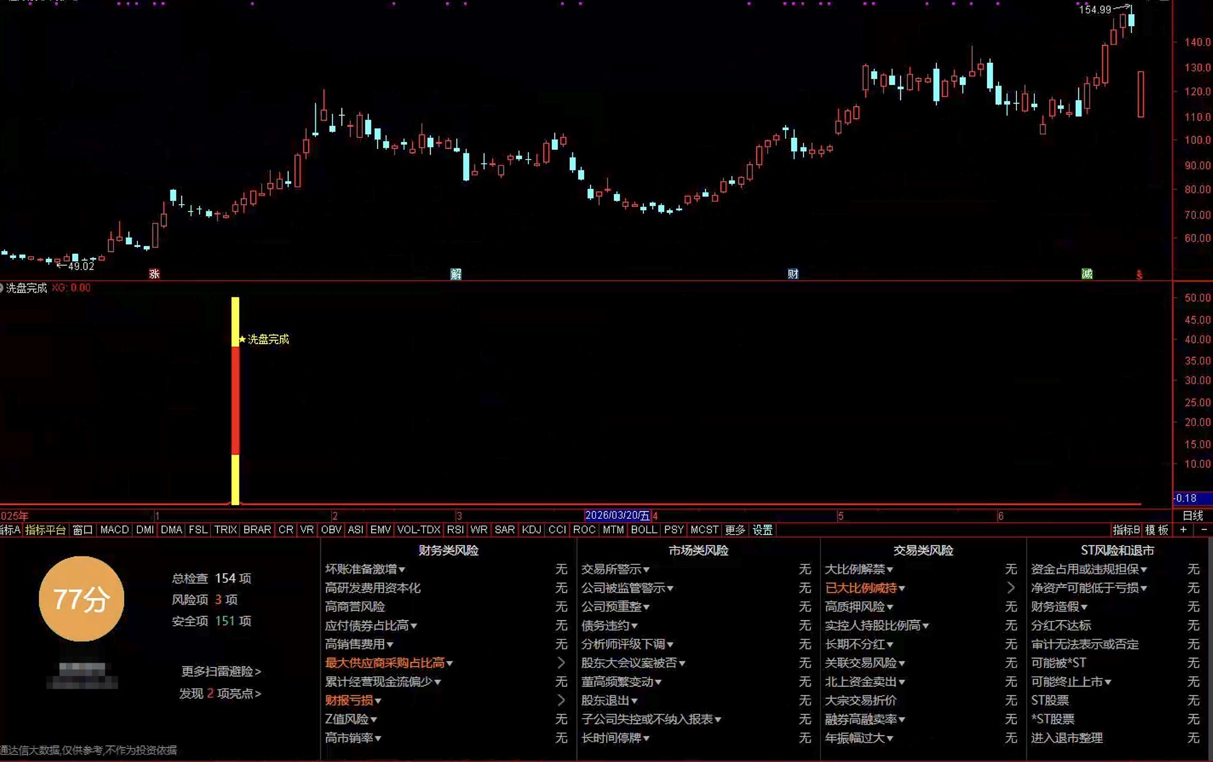Expand the 资金占用或违规担保 dropdown
1213x762 pixels.
point(1144,570)
